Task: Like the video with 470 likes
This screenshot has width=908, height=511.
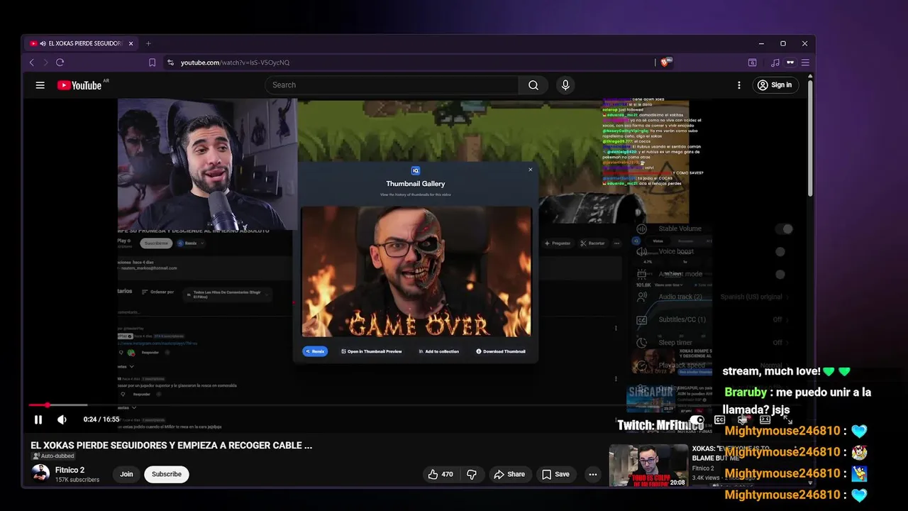Action: pos(441,474)
